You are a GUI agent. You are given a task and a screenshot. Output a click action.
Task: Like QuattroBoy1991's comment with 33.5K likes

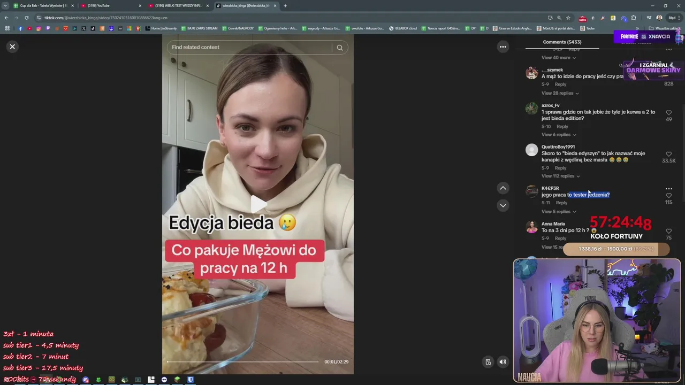click(x=668, y=154)
